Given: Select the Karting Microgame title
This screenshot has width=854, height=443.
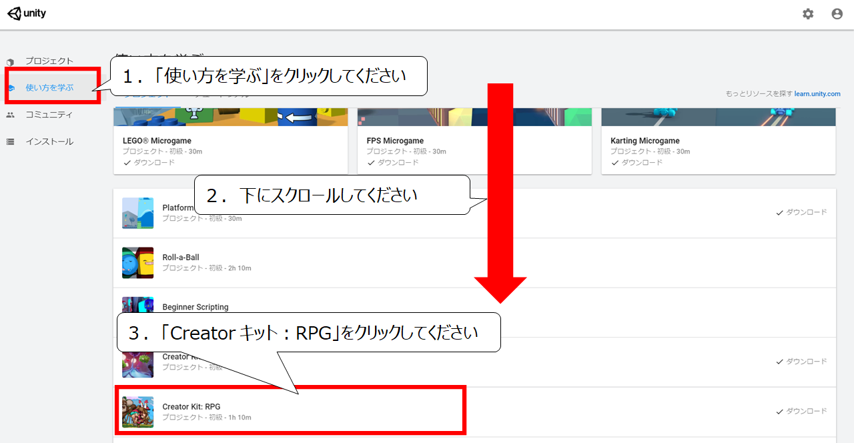Looking at the screenshot, I should point(645,141).
